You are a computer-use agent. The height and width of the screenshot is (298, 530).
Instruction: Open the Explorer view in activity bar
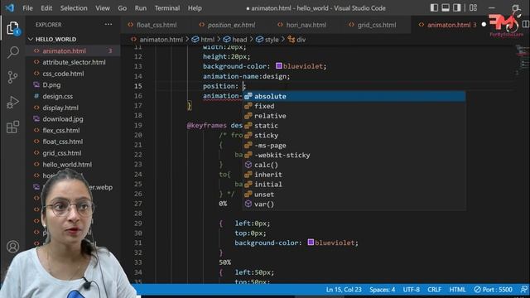(13, 28)
